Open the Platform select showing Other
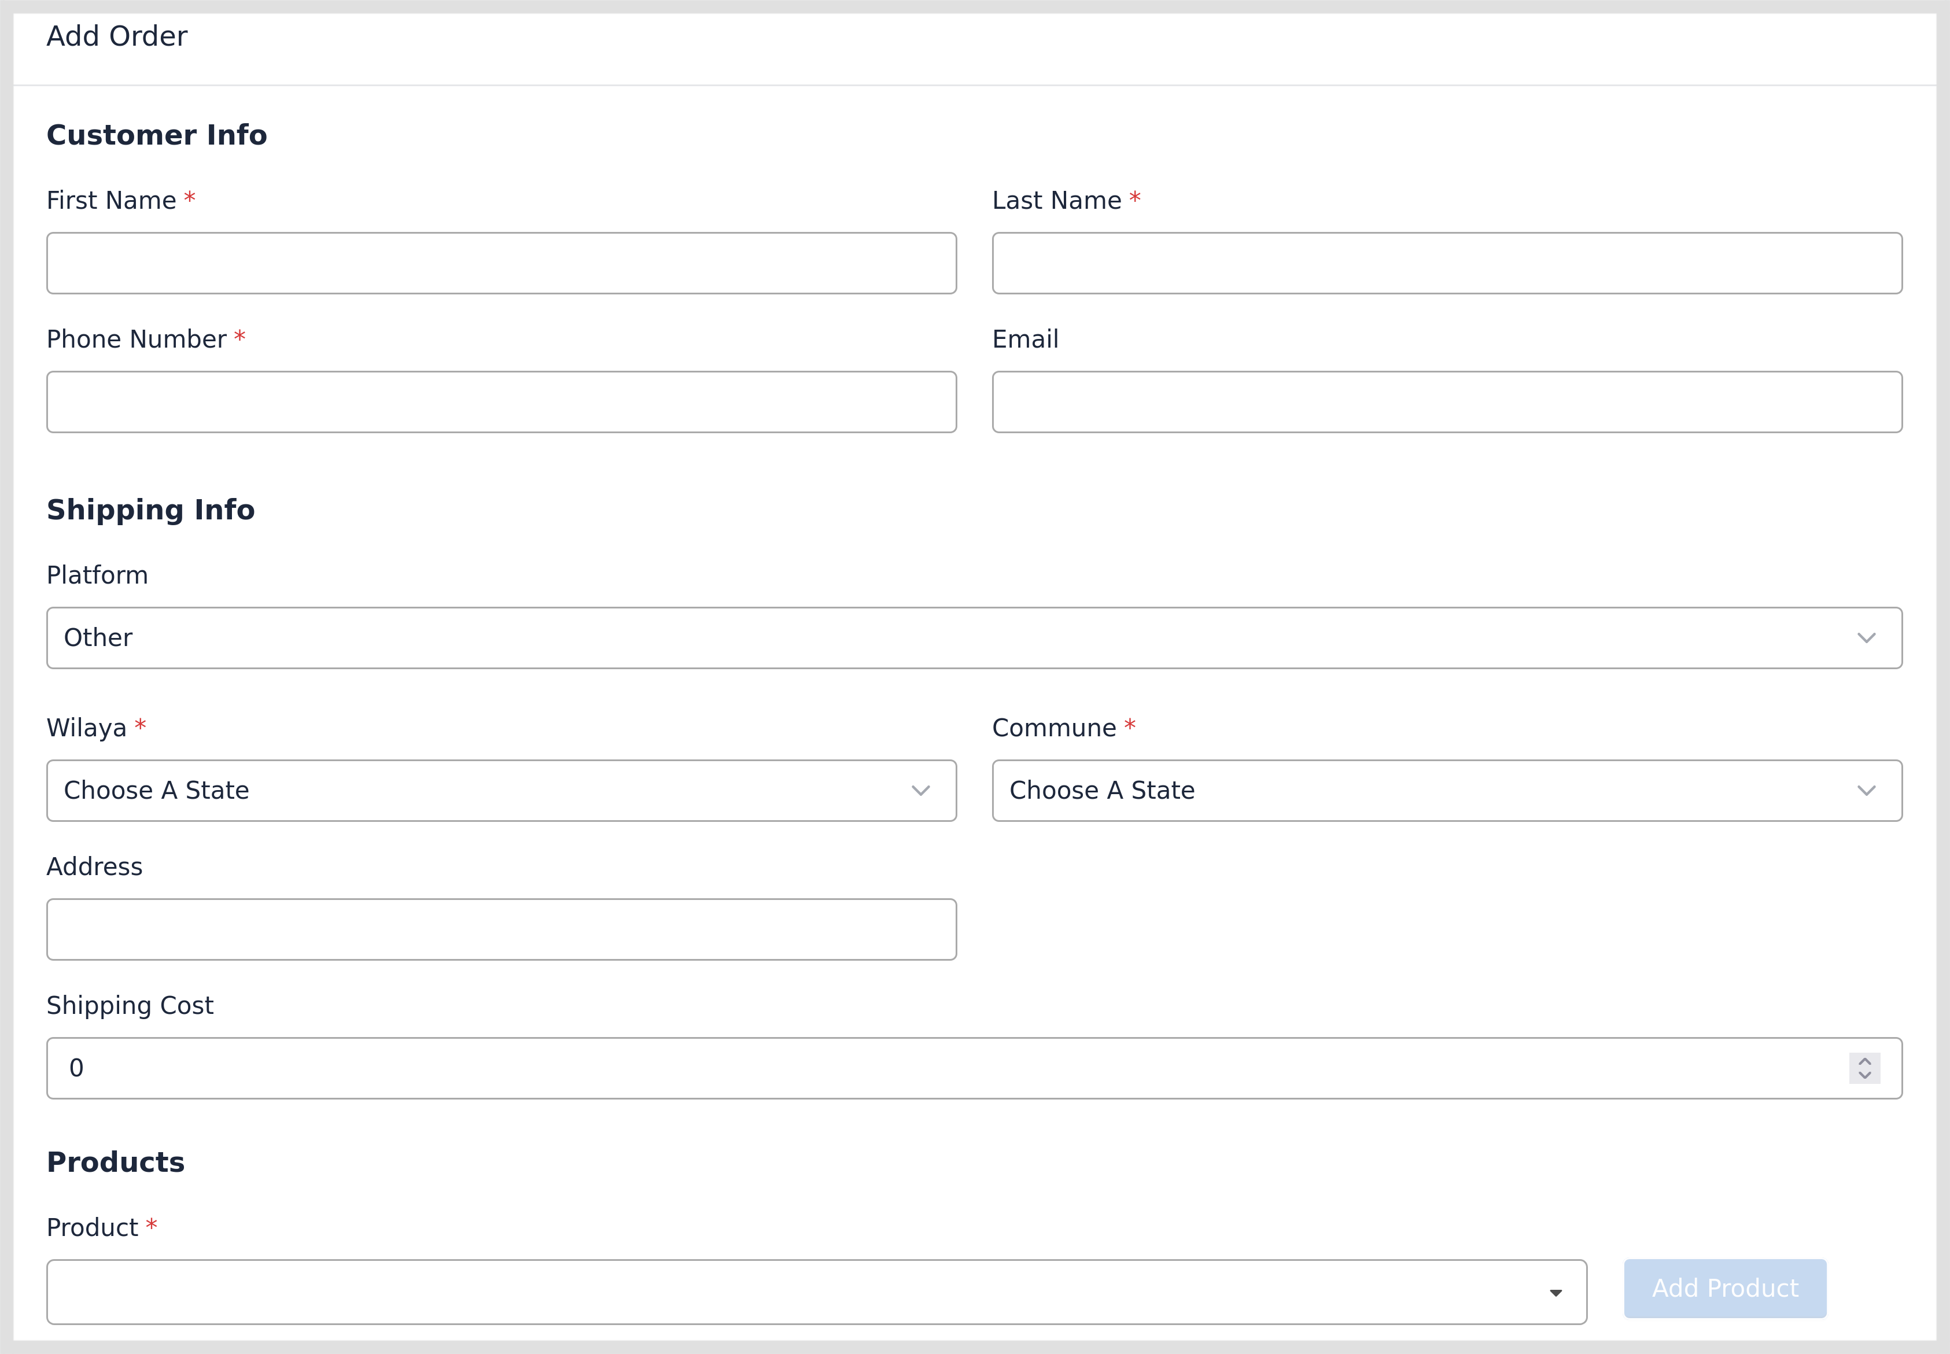 934,638
